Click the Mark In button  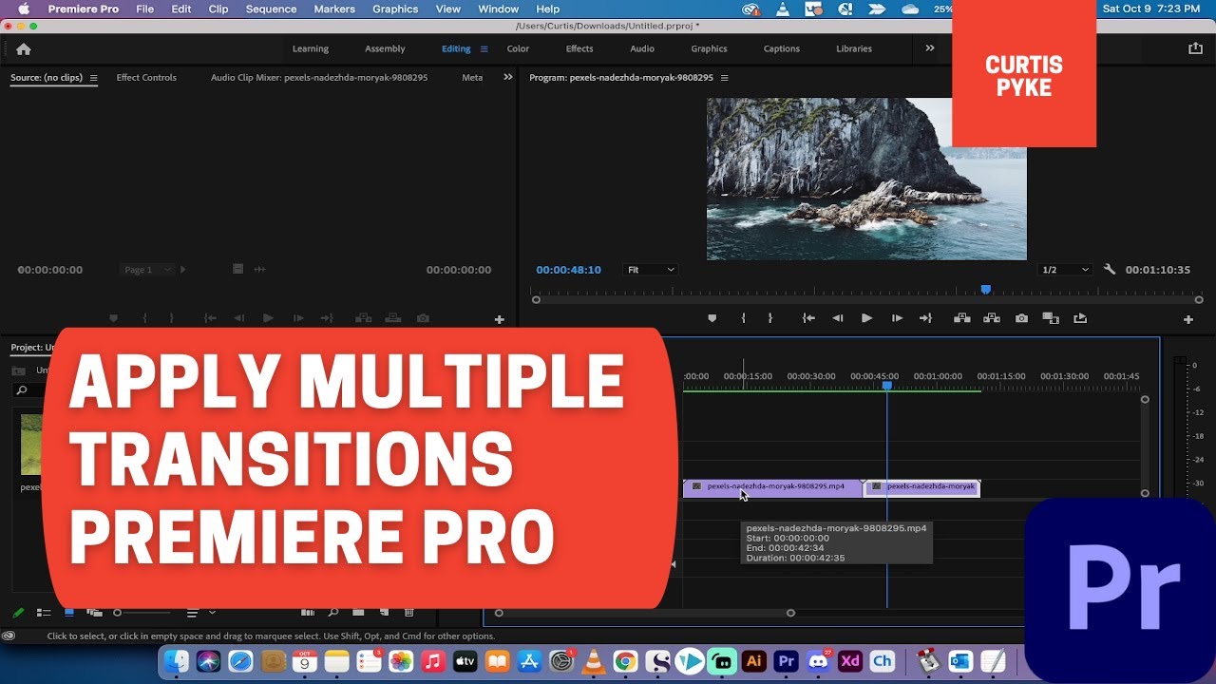[743, 318]
